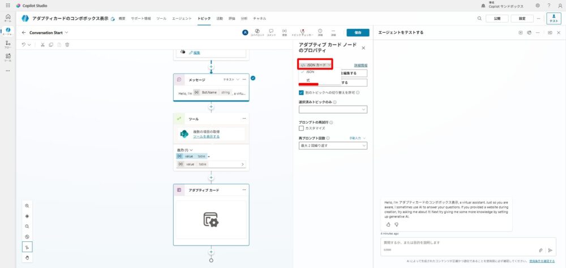Click the zoom in icon on canvas
Viewport: 566px width, 268px height.
[27, 206]
